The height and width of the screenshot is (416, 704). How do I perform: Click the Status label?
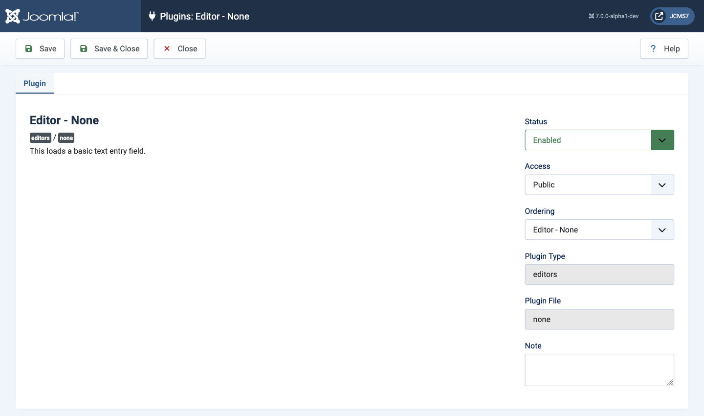coord(536,121)
